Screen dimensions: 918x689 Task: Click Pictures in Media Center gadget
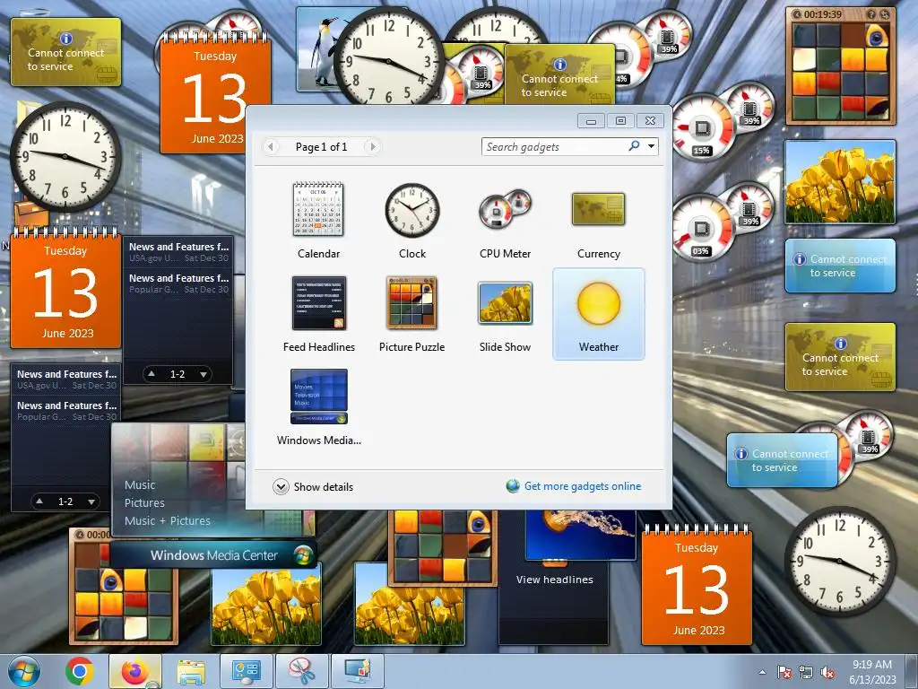[144, 502]
